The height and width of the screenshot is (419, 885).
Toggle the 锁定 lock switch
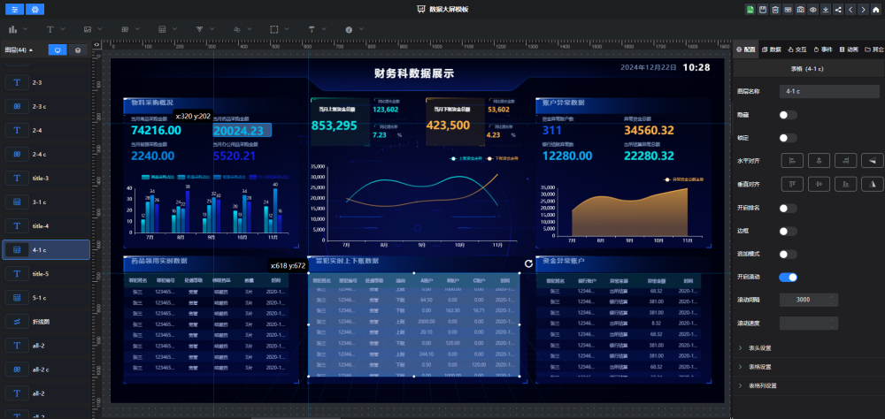788,138
